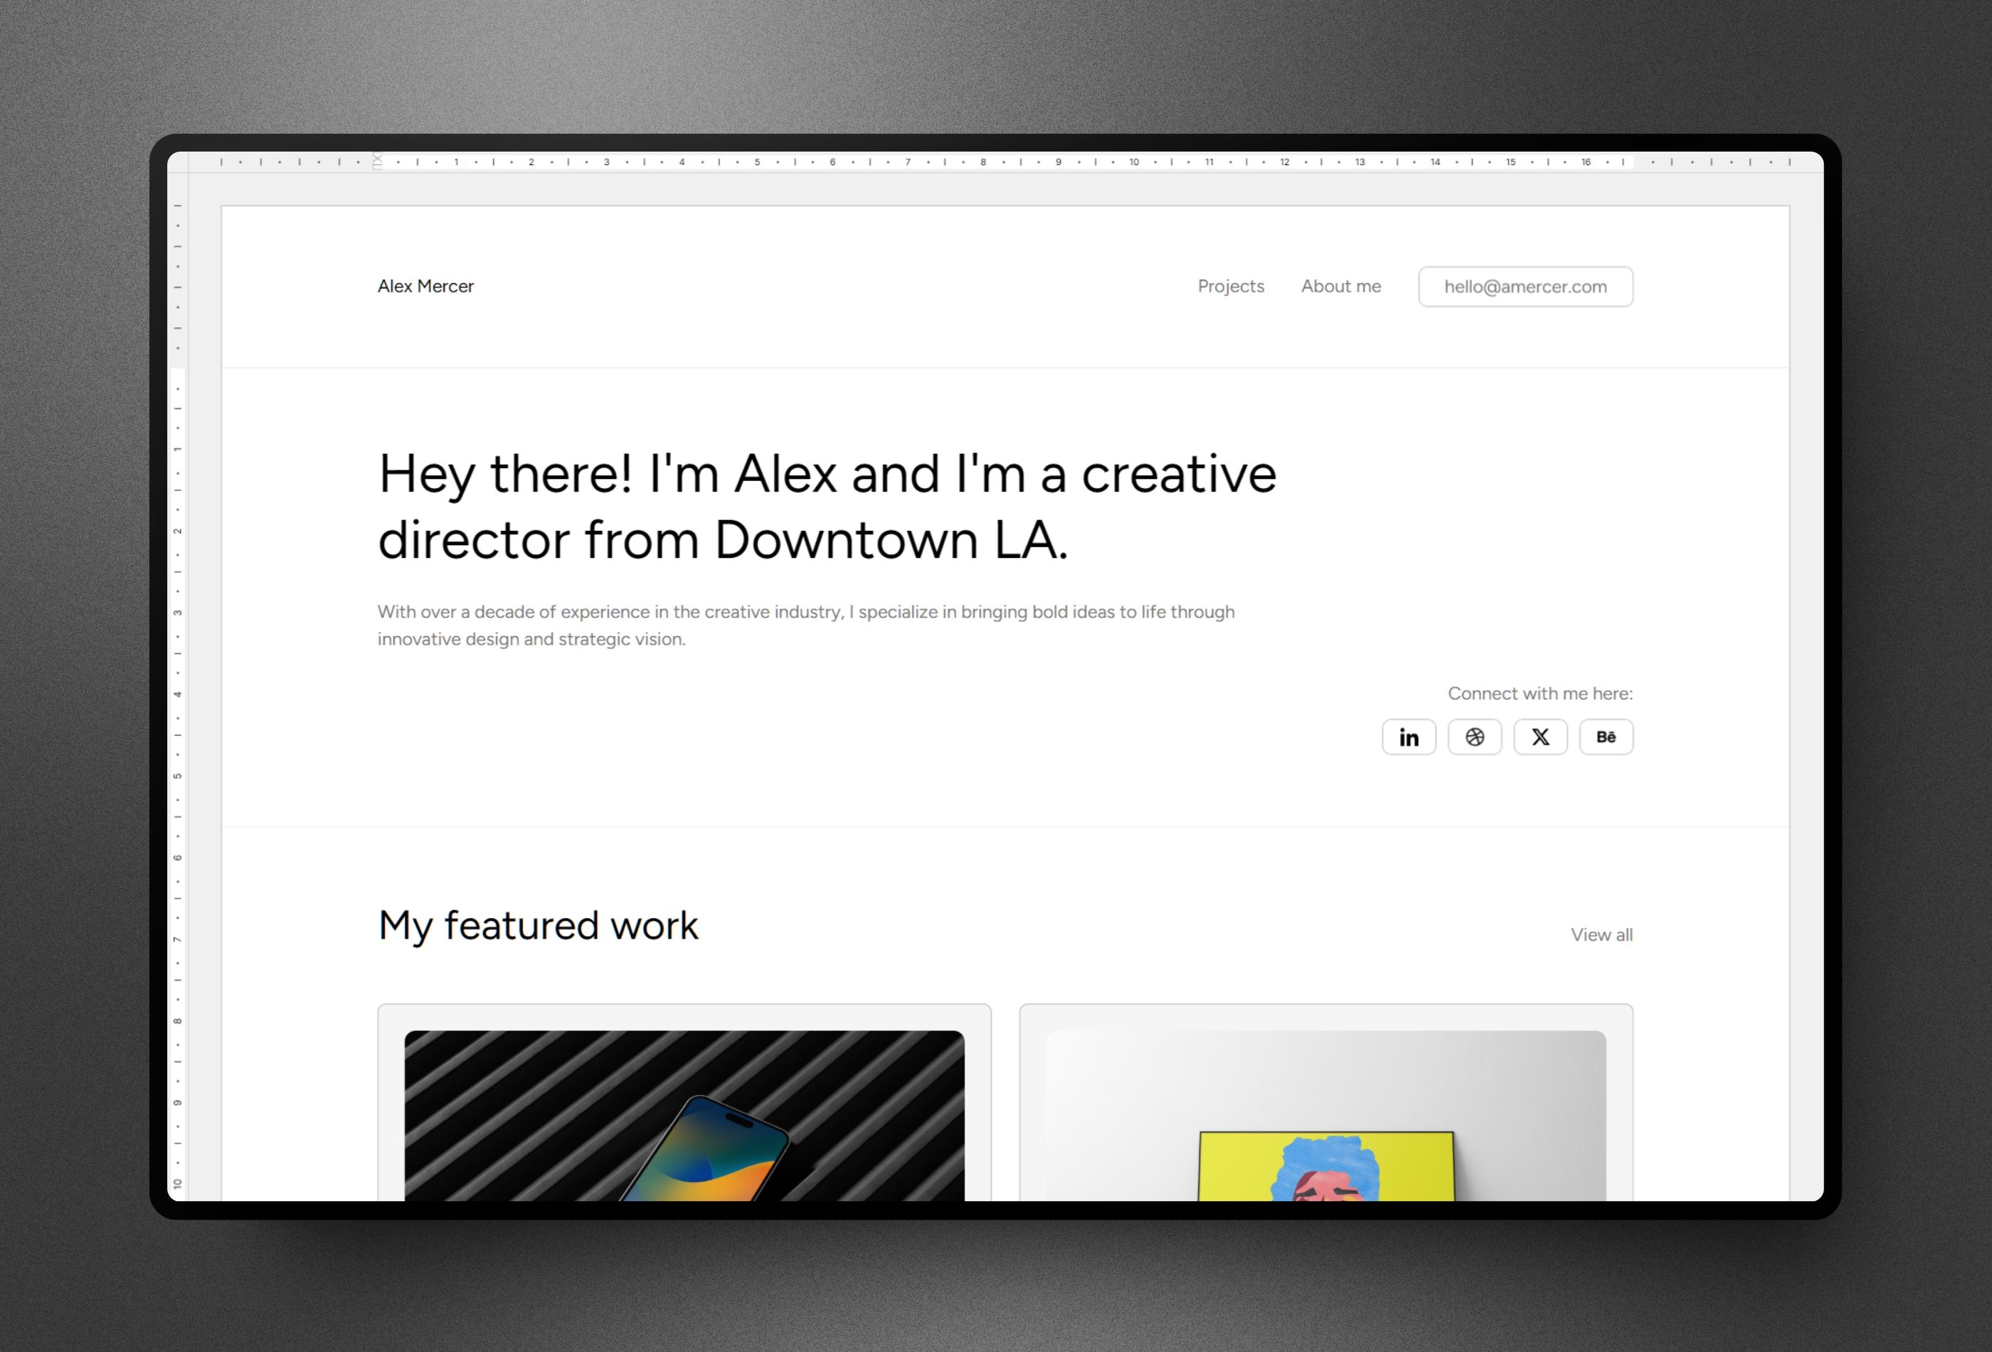The height and width of the screenshot is (1352, 1992).
Task: Click the X (Twitter) social icon
Action: pos(1538,736)
